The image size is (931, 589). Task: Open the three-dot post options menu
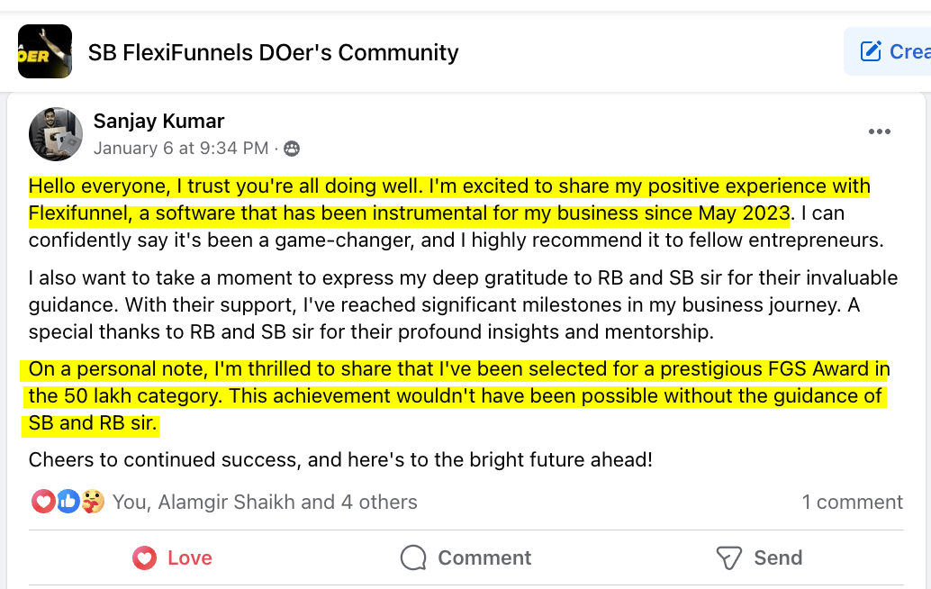pos(879,131)
